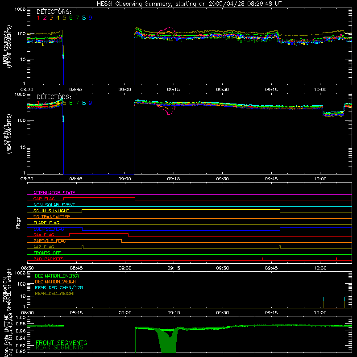
Task: Click the front segments counts/s axis title
Action: 7,47
